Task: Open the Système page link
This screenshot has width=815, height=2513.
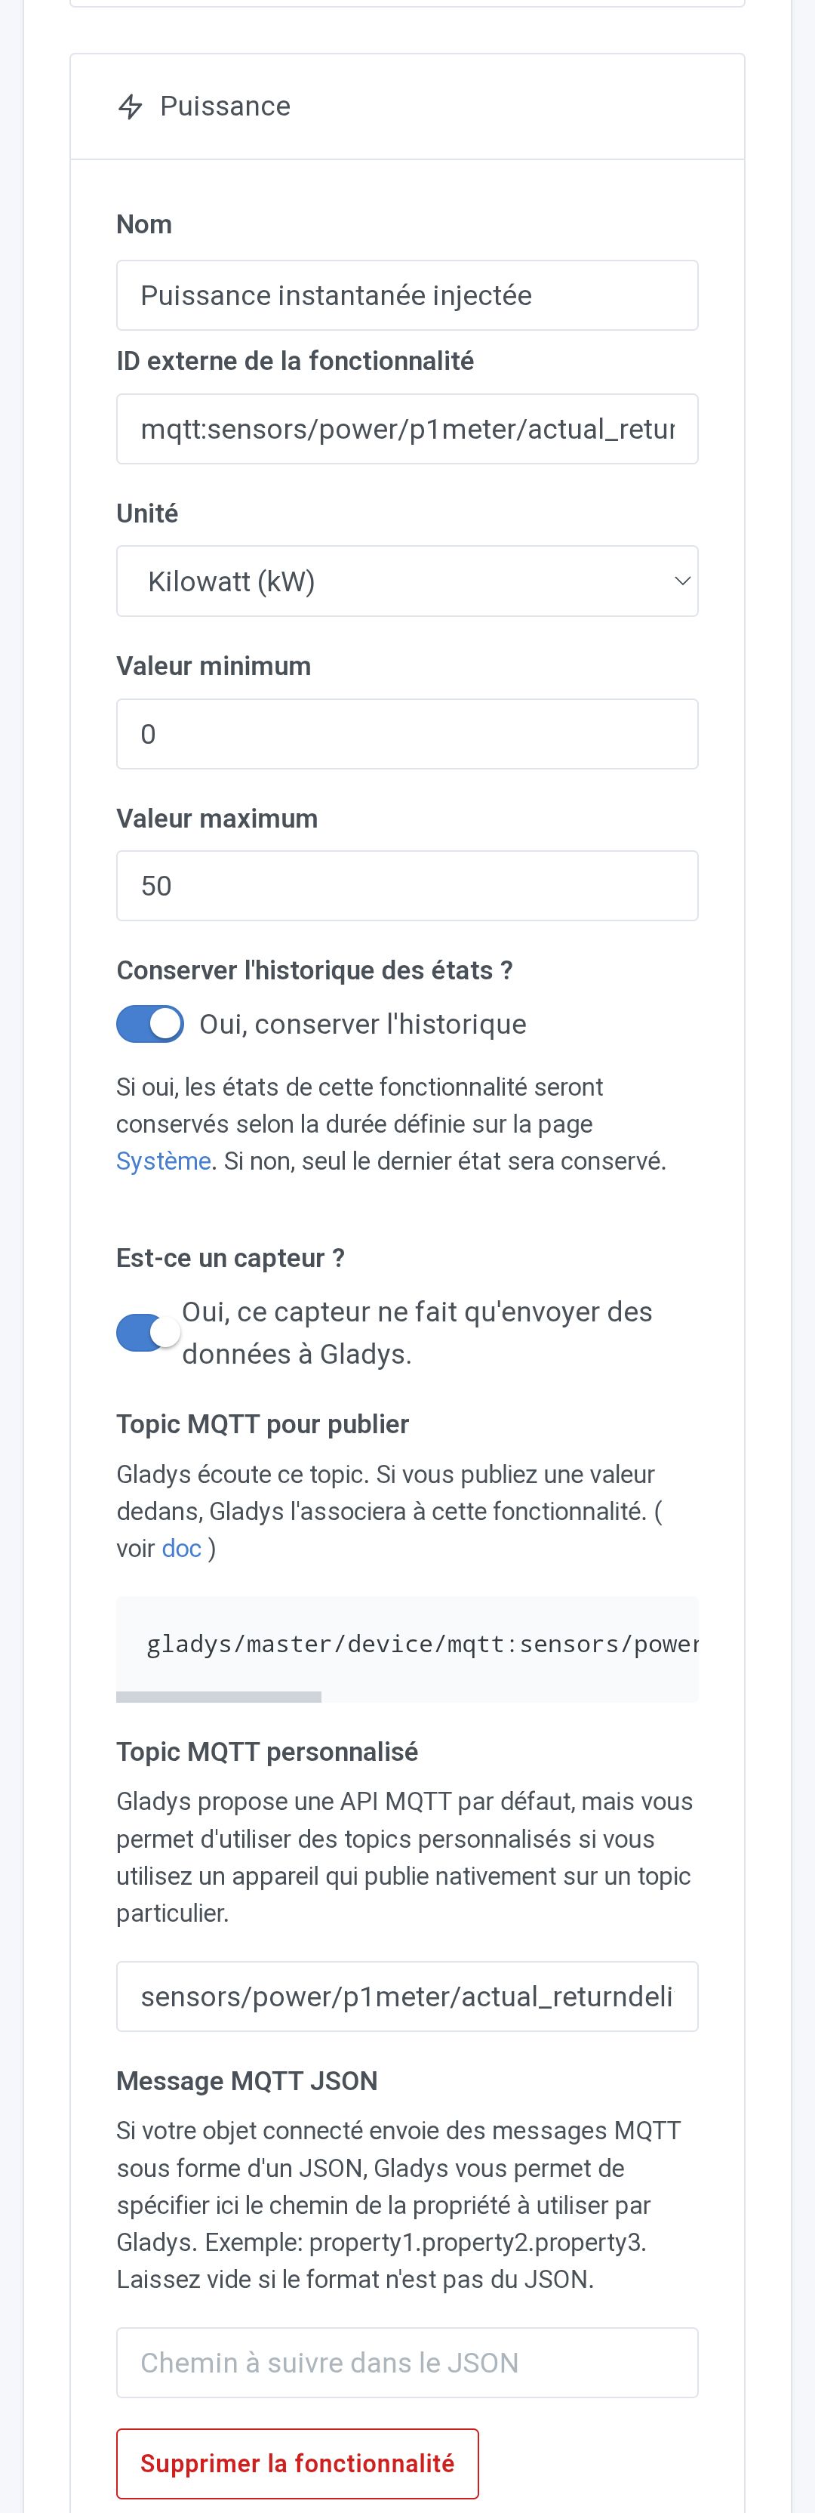Action: tap(163, 1161)
